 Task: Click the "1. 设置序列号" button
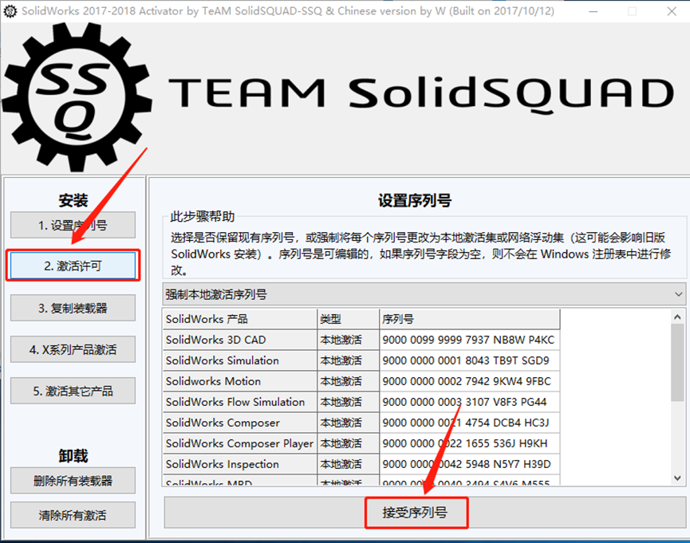pos(73,225)
